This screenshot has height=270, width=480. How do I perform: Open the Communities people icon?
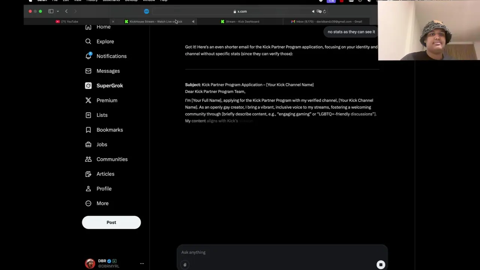pos(88,159)
